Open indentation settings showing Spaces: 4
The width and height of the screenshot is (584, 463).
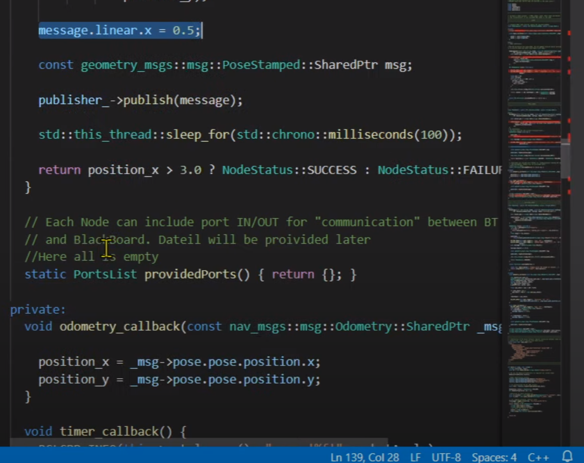tap(494, 457)
